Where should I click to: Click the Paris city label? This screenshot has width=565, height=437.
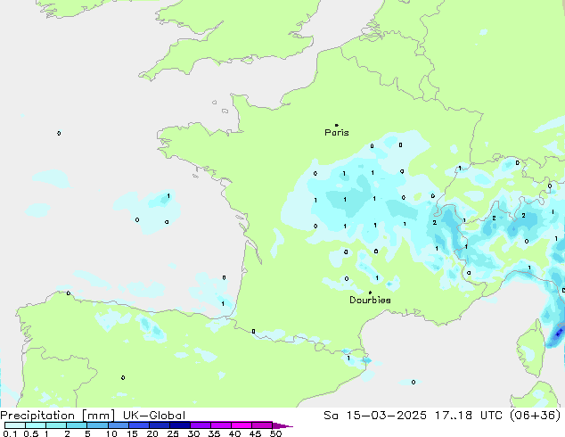(337, 133)
